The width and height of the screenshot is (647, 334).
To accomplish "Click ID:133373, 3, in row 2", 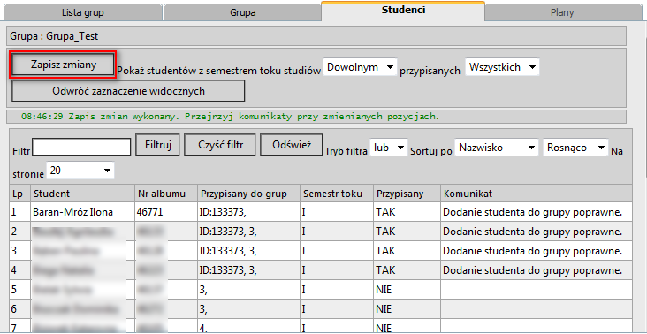I will click(228, 232).
